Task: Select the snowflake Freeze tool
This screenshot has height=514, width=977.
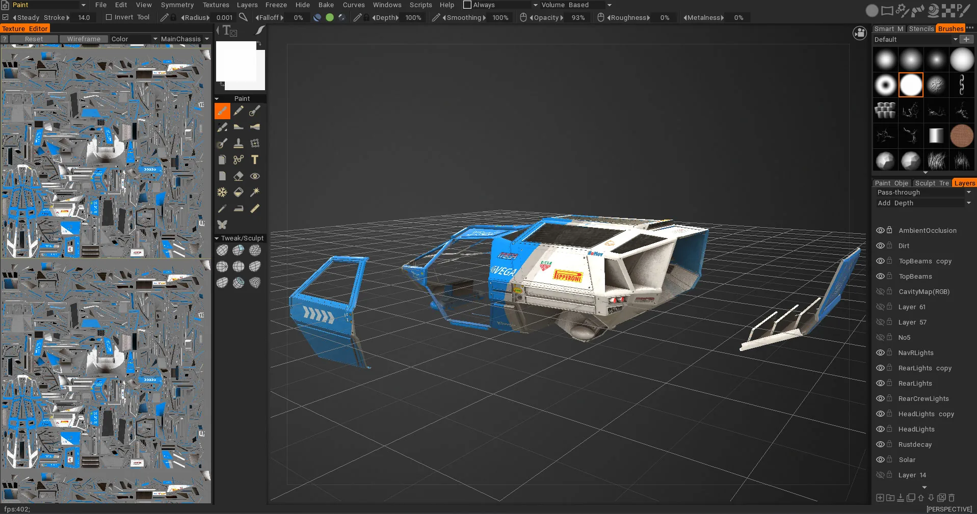Action: pos(222,192)
